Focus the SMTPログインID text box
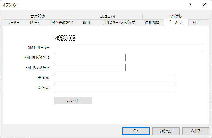 90,57
